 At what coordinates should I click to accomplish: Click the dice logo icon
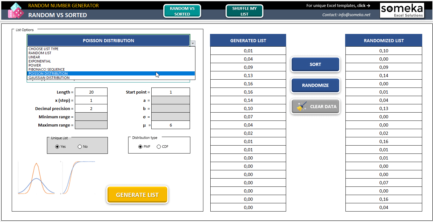pos(15,10)
